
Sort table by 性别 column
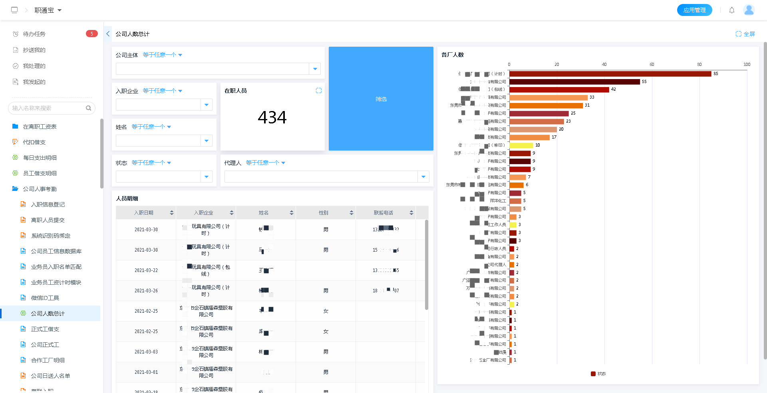click(x=351, y=213)
